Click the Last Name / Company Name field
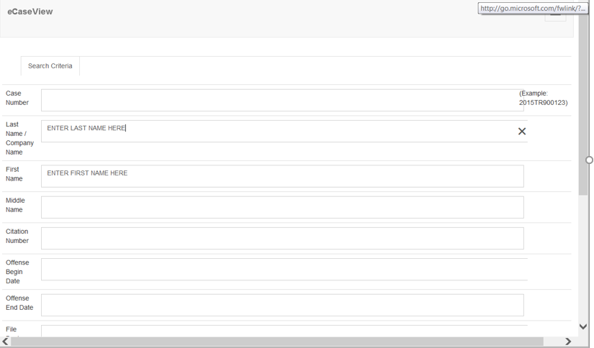The width and height of the screenshot is (594, 348). [274, 132]
